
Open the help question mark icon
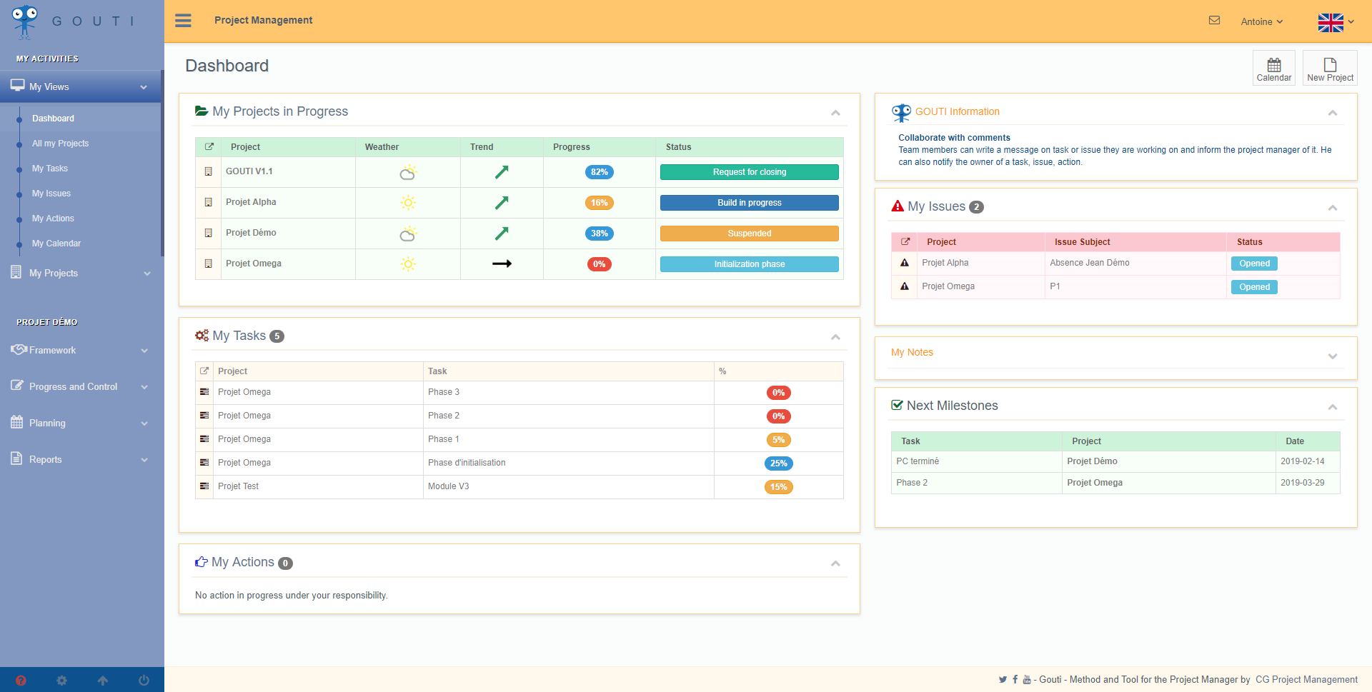pos(21,681)
